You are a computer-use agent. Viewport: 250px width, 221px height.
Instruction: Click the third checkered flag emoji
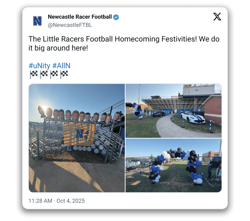click(54, 75)
